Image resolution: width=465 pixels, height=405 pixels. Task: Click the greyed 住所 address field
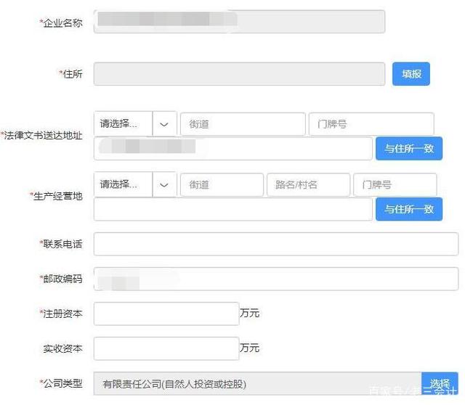(x=239, y=74)
